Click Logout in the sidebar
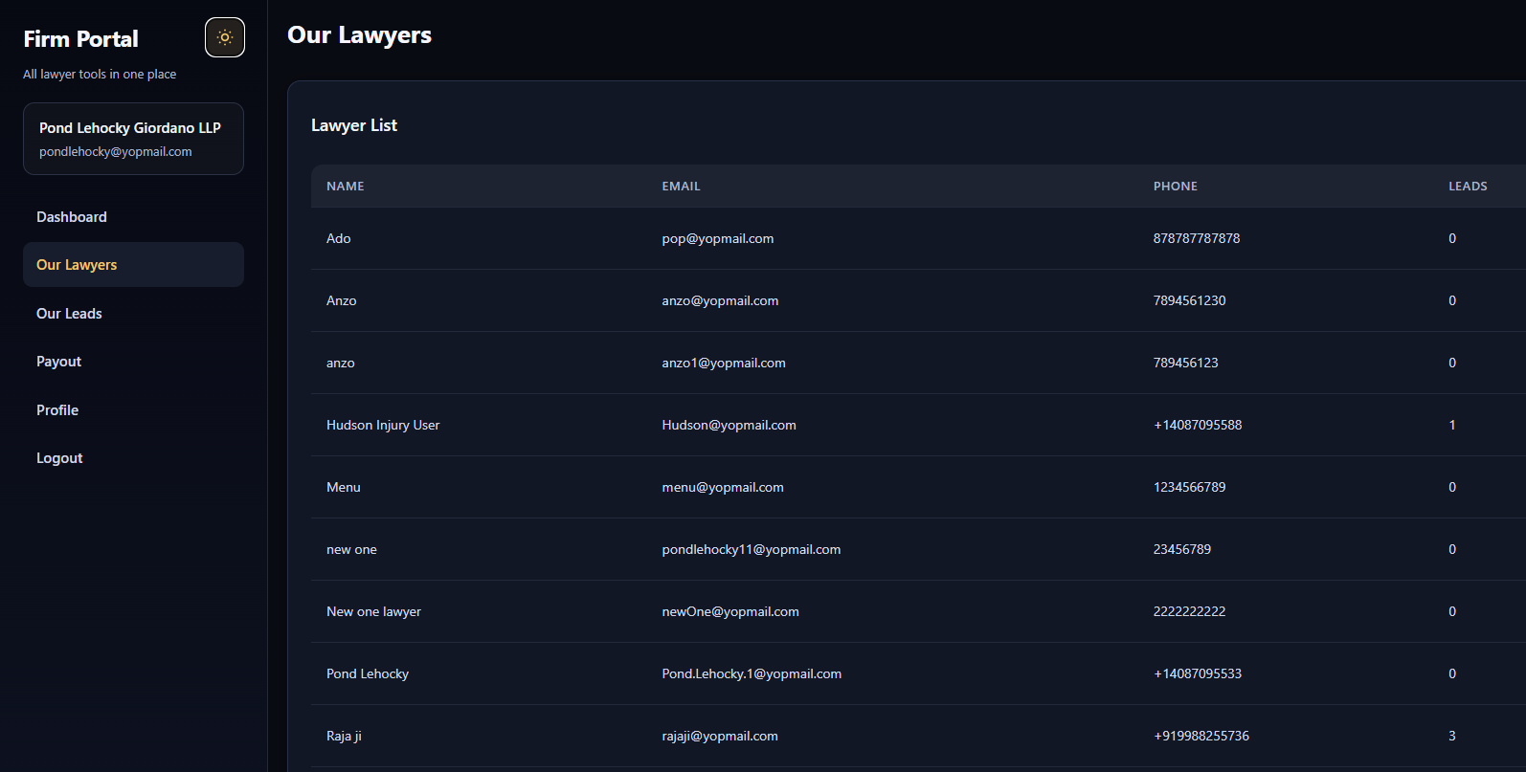 [x=133, y=458]
